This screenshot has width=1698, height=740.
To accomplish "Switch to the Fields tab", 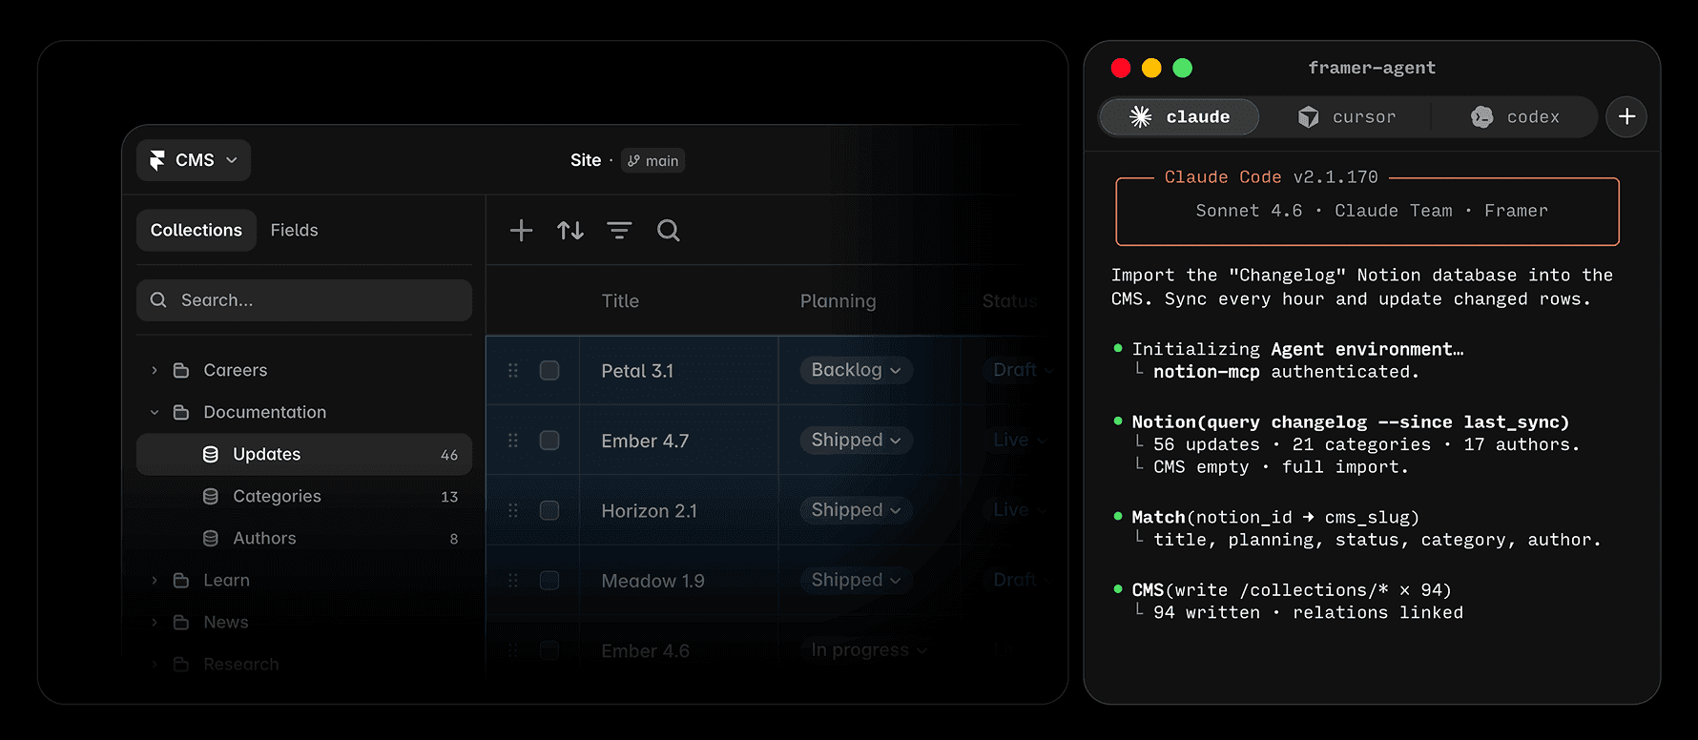I will coord(294,230).
